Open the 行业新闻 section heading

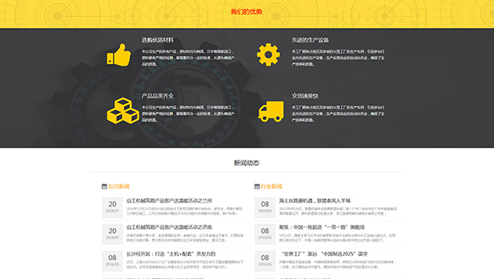coord(271,187)
